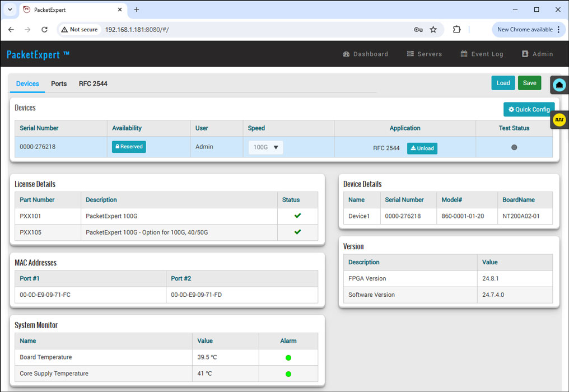Click the blue Ethernet port side icon
This screenshot has height=392, width=569.
tap(559, 85)
